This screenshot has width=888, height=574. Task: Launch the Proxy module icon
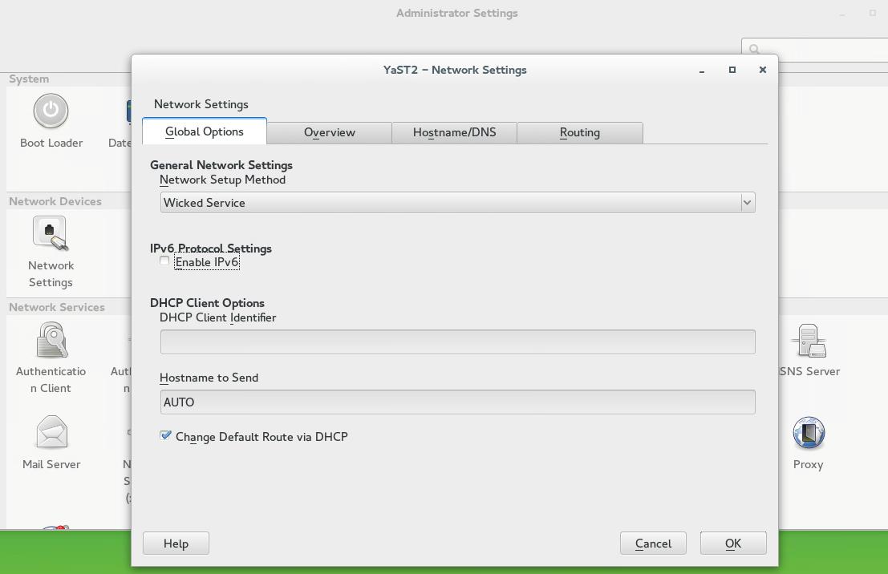pyautogui.click(x=808, y=434)
